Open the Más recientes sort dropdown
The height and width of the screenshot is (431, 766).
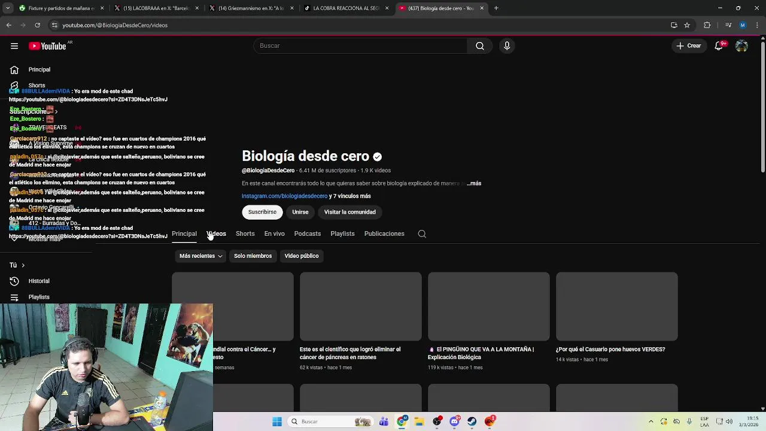[200, 256]
